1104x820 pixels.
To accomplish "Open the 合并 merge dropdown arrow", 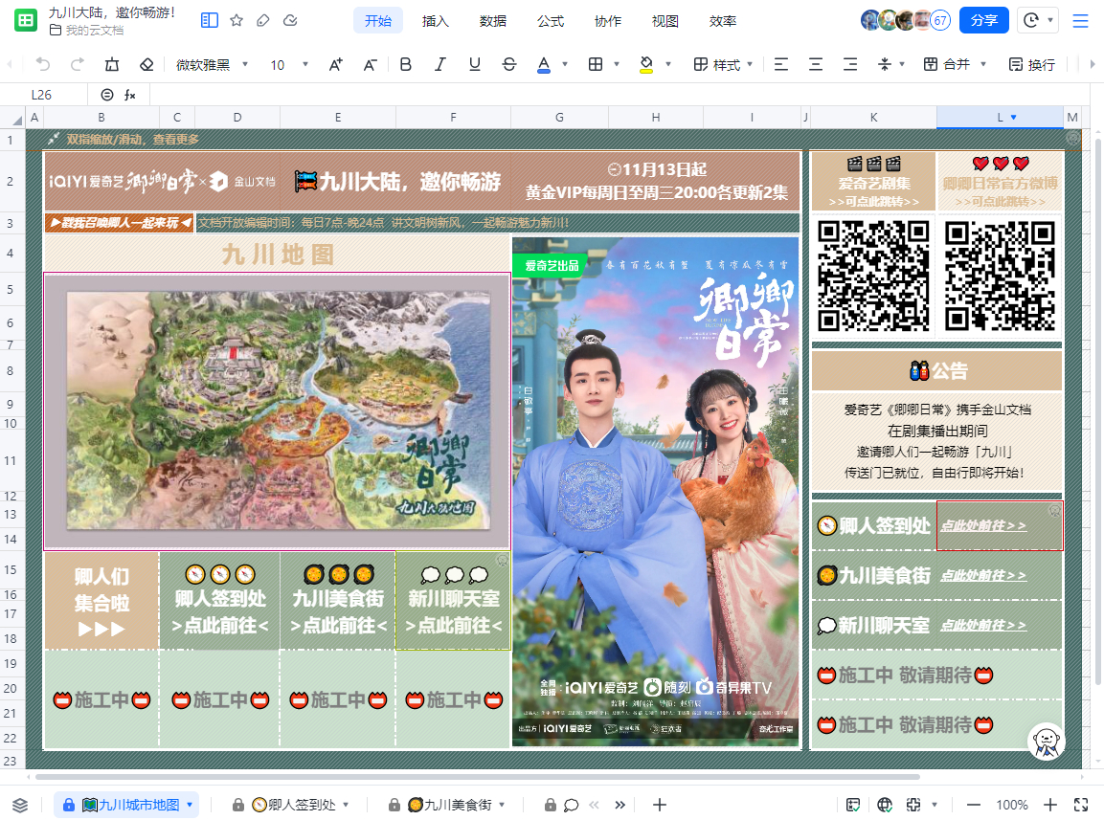I will [x=983, y=64].
